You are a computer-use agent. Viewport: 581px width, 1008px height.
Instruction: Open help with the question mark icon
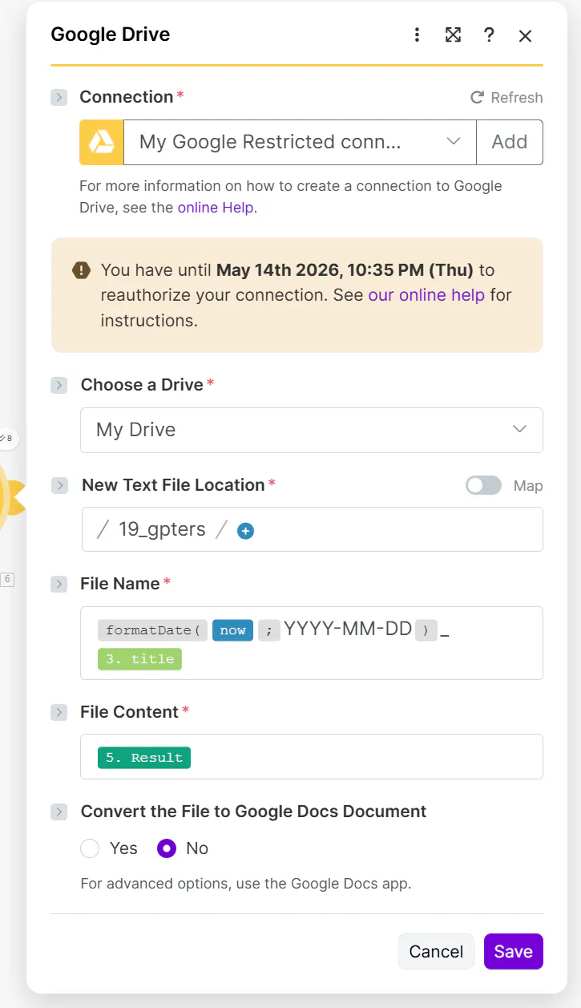pyautogui.click(x=489, y=34)
